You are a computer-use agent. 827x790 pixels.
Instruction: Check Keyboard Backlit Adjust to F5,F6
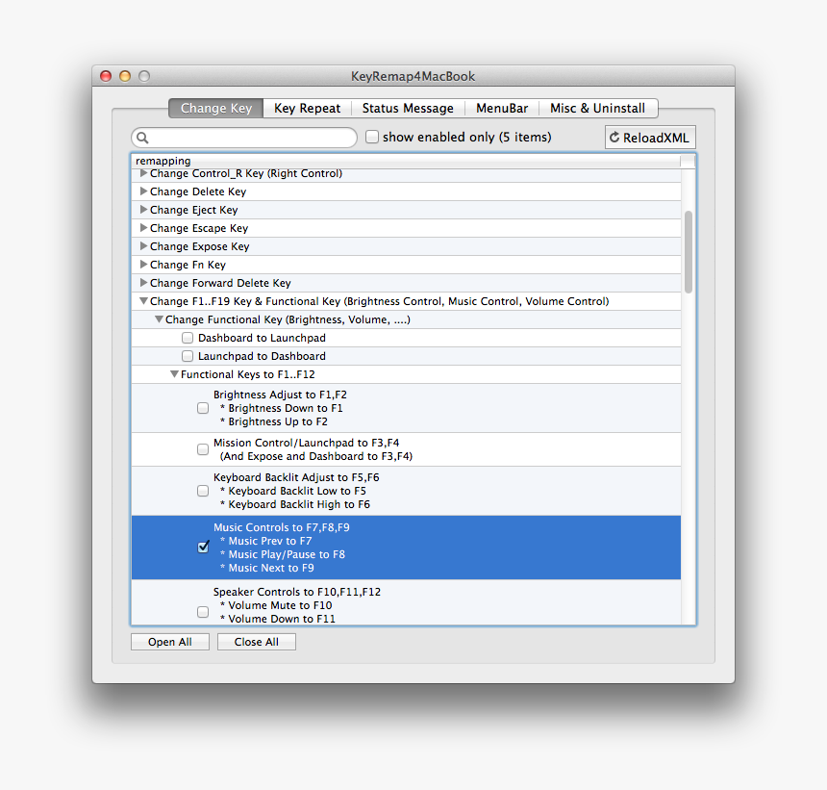pyautogui.click(x=203, y=491)
